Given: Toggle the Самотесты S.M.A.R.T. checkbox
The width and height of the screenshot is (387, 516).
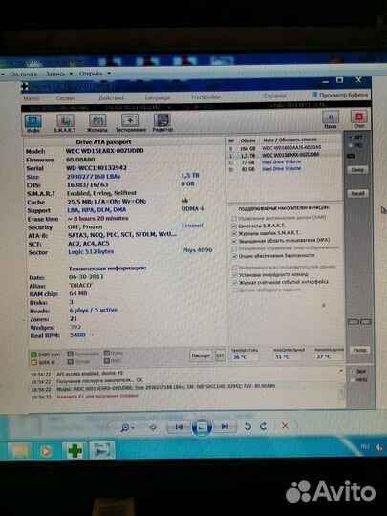Looking at the screenshot, I should 234,226.
